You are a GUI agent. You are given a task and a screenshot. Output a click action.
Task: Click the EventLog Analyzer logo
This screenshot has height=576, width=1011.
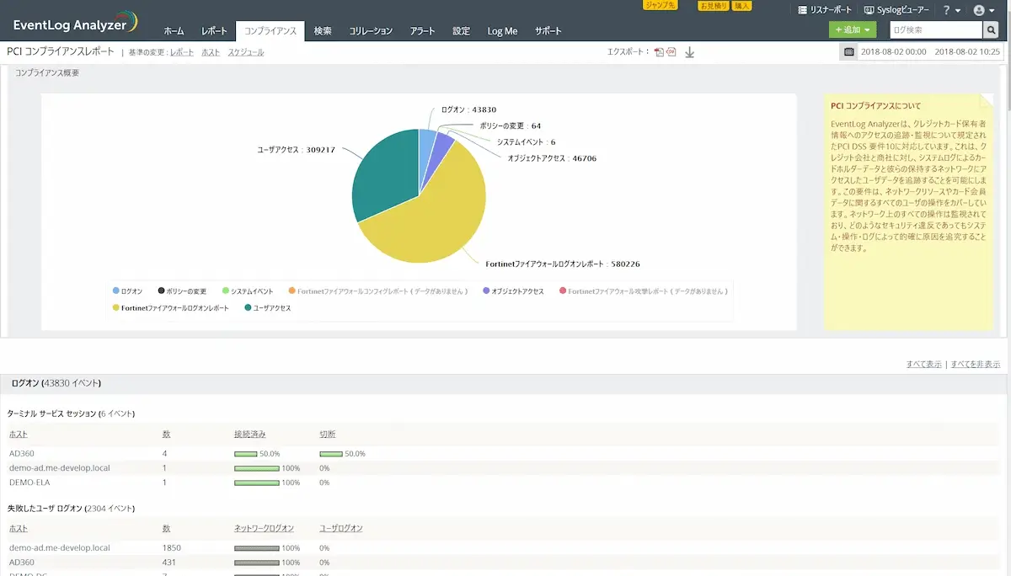pyautogui.click(x=74, y=23)
